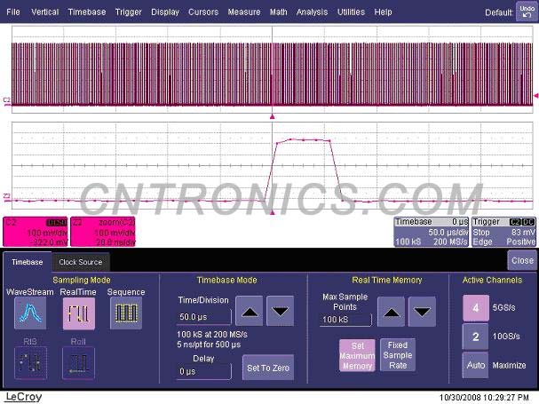Close the Timebase settings panel
This screenshot has width=539, height=404.
(521, 260)
